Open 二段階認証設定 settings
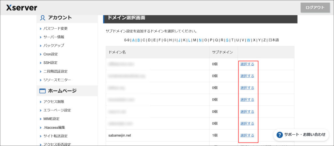The image size is (334, 146). click(55, 71)
